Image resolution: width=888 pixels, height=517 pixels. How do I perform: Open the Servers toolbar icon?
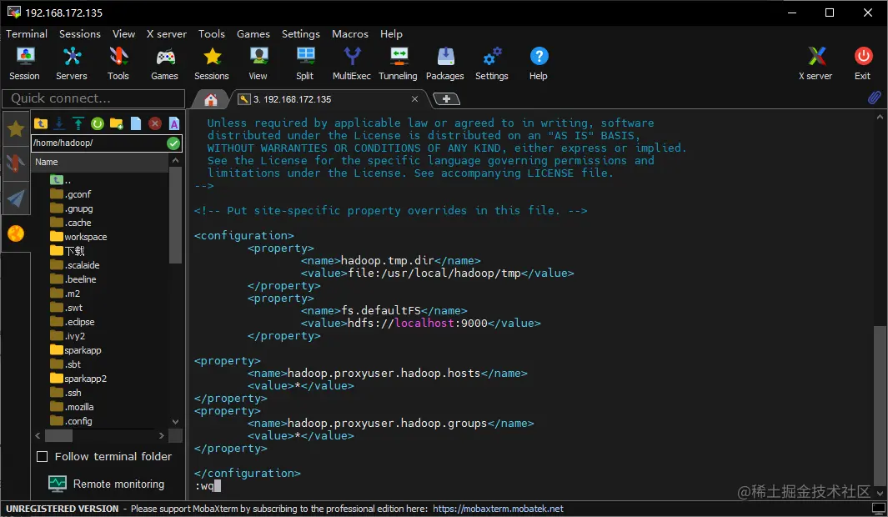[x=72, y=63]
